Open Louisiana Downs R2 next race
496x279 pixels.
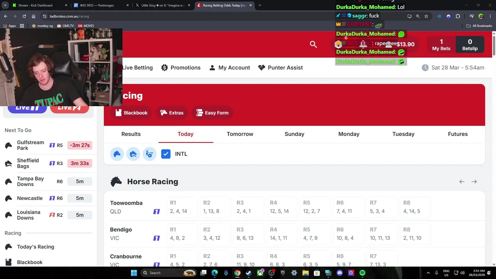(48, 215)
